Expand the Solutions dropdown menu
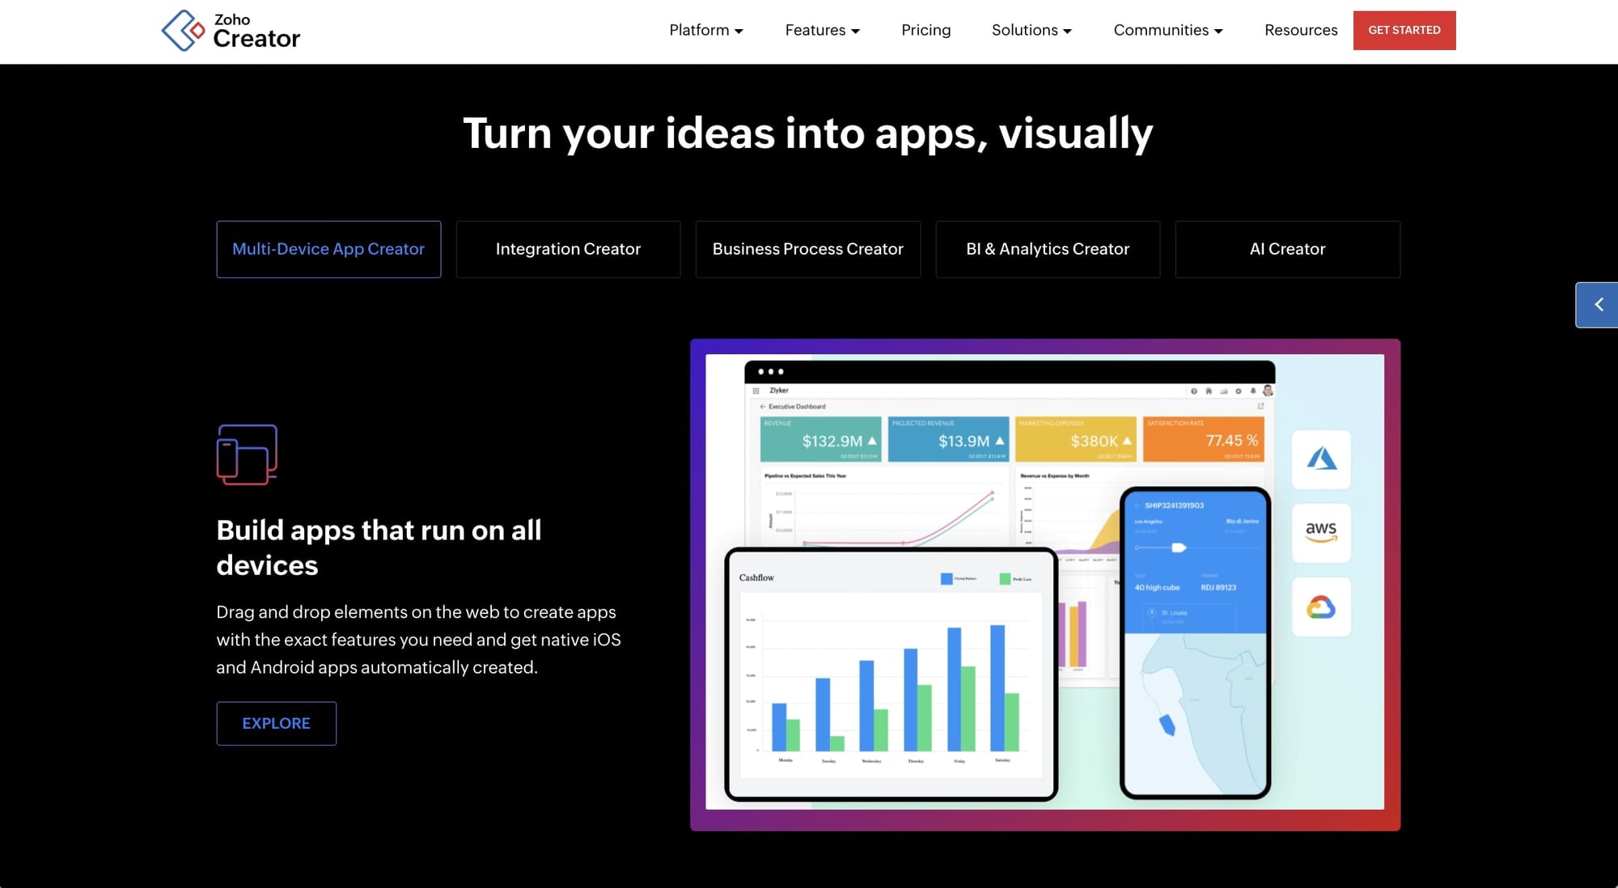 point(1029,28)
